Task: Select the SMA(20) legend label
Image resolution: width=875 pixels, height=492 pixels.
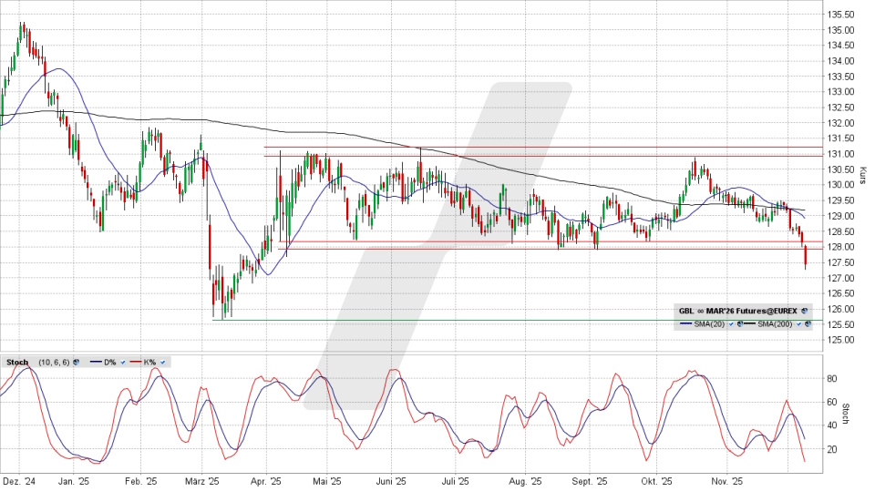Action: coord(709,324)
